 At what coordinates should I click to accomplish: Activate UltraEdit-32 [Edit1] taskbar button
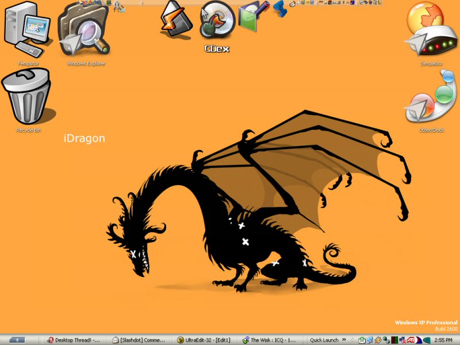[206, 340]
